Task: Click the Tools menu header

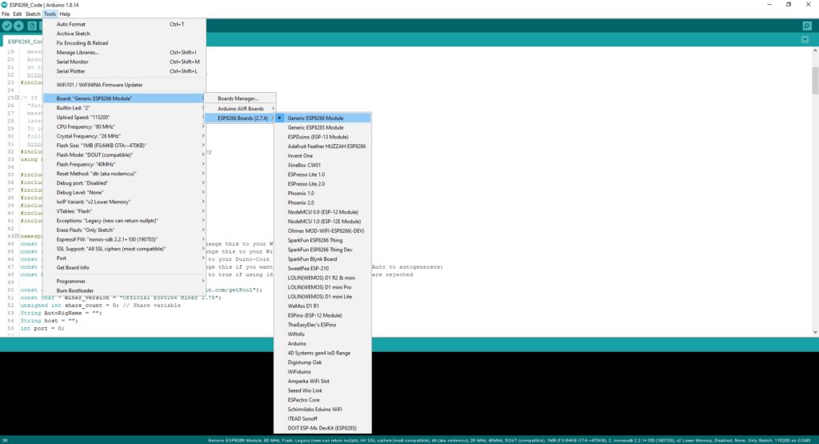Action: 50,14
